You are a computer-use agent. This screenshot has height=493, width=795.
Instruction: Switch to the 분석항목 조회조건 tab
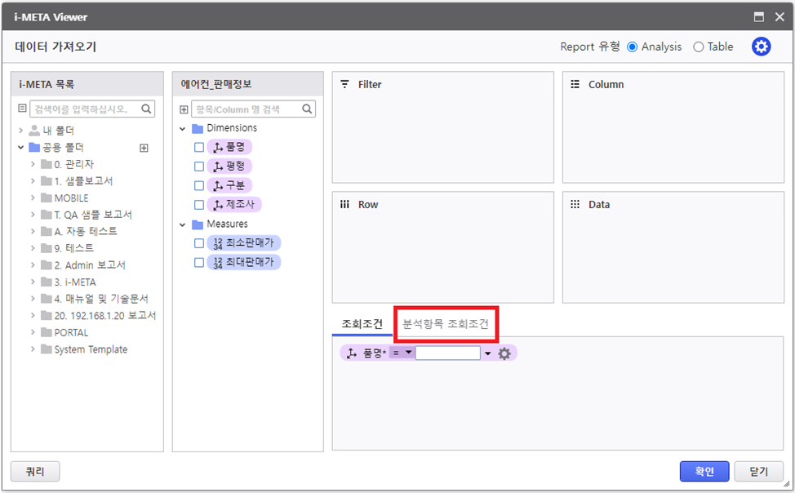click(x=446, y=324)
